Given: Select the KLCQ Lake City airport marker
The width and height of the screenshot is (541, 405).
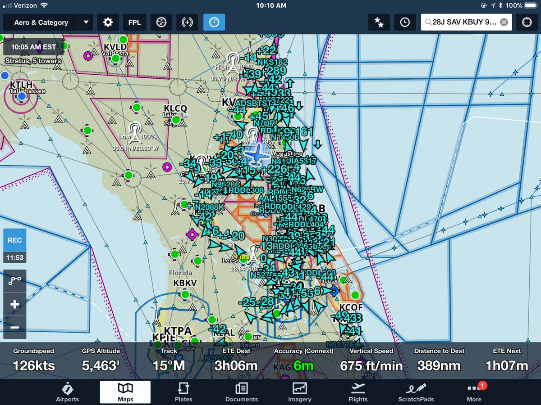Looking at the screenshot, I should pos(176,120).
